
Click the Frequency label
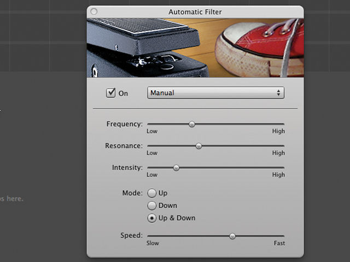pos(124,124)
